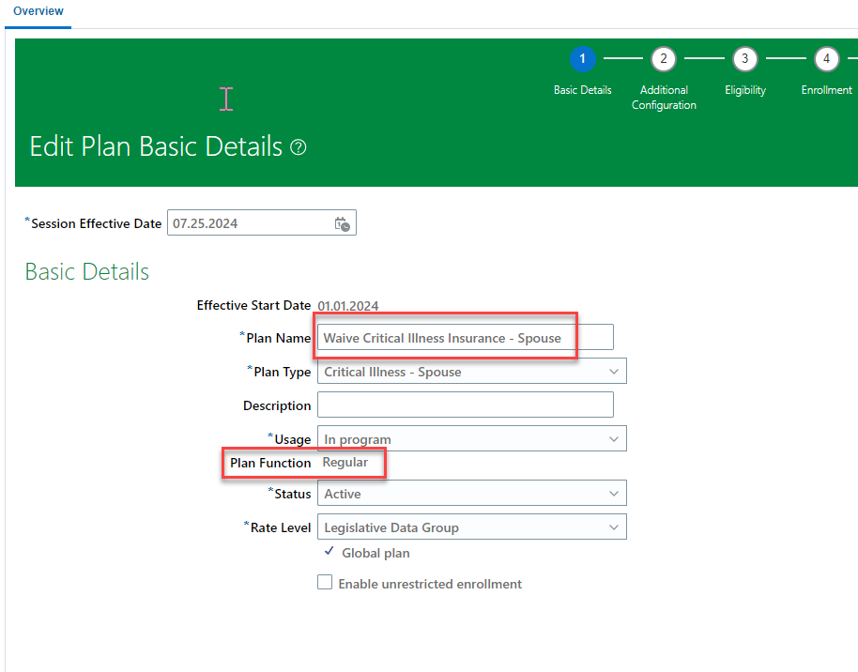
Task: Select step 1 Basic Details circle
Action: 583,58
